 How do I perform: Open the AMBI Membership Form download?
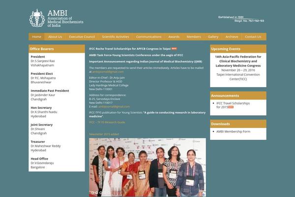coord(233,131)
